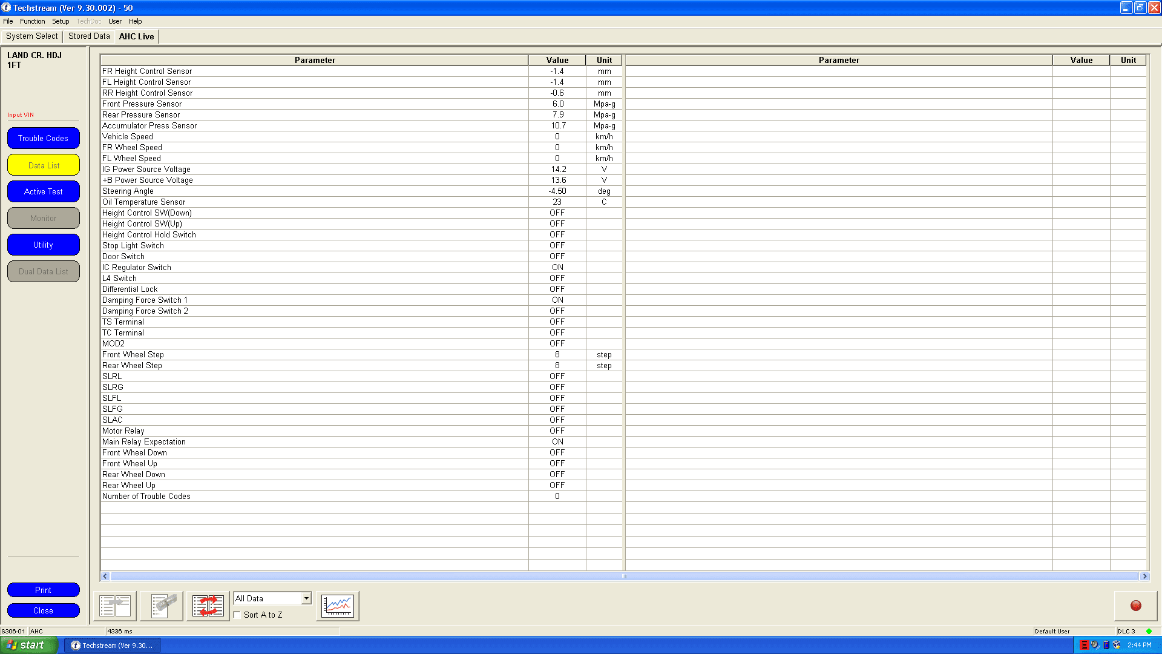
Task: Open the graph view icon
Action: pyautogui.click(x=338, y=606)
